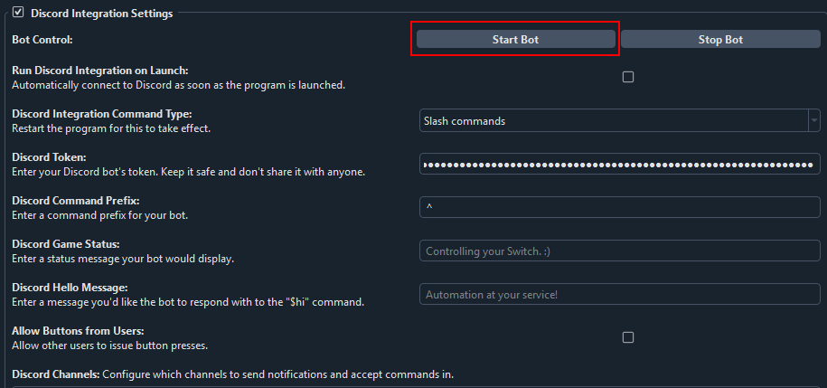
Task: Click the Discord Command Prefix input box
Action: coord(618,208)
